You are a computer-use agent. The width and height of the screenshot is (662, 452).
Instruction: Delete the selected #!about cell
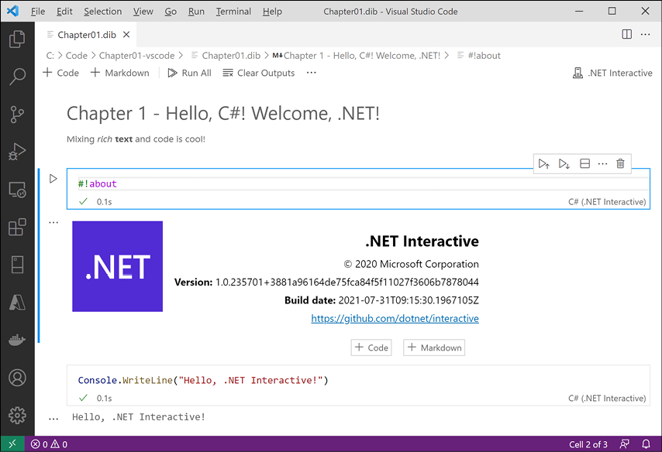620,163
